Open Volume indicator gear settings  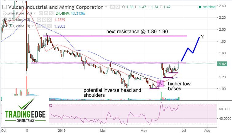pos(46,14)
